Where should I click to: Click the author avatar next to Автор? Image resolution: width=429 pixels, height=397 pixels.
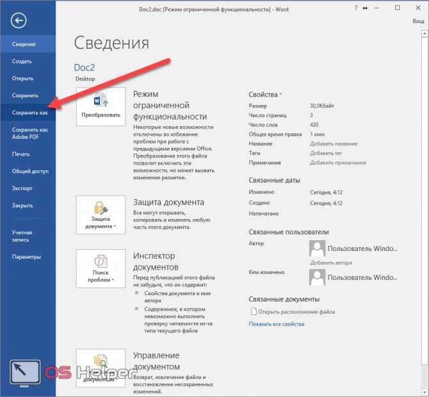(x=317, y=248)
